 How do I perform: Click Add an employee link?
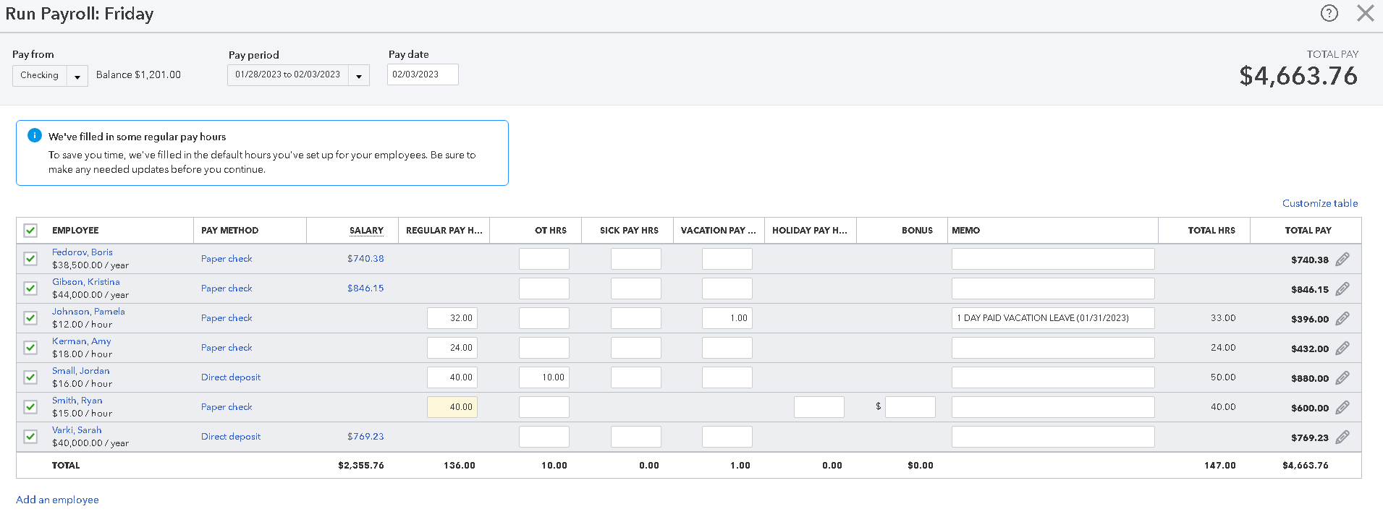click(x=57, y=500)
